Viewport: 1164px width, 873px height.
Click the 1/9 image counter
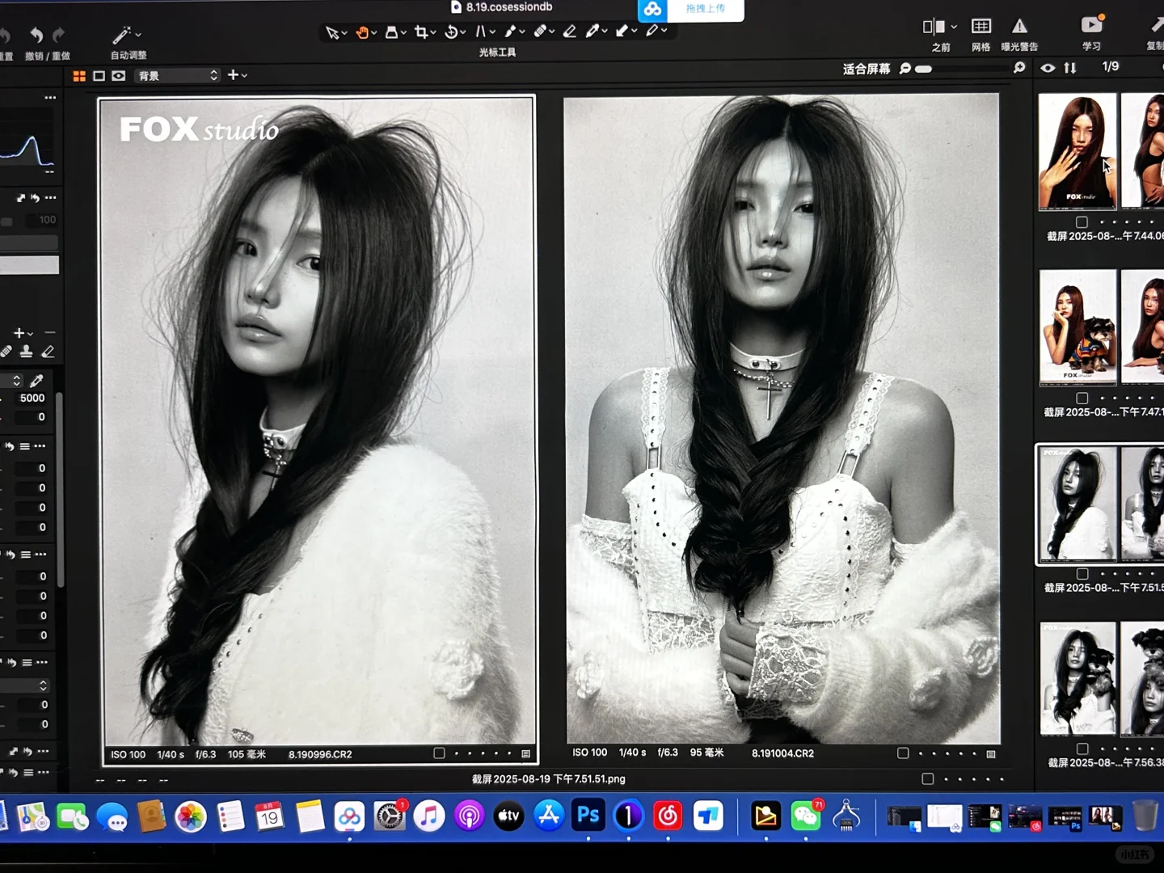tap(1111, 67)
